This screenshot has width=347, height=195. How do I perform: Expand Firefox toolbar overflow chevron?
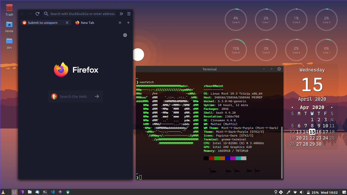(x=121, y=14)
